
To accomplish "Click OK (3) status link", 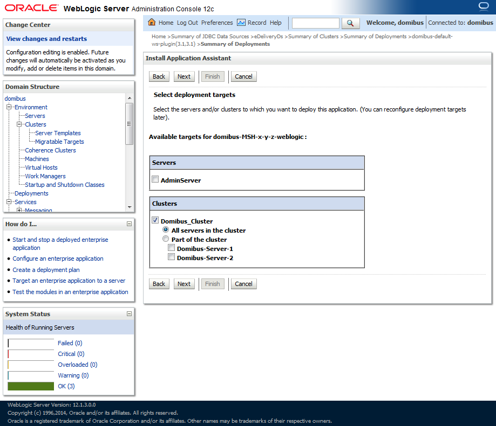I will tap(66, 386).
